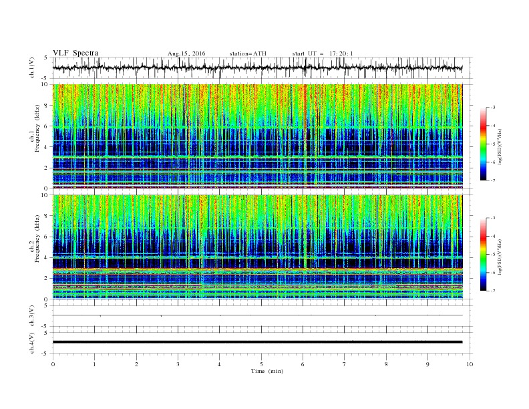This screenshot has width=529, height=409.
Task: Select the date label "Aug.15, 2016"
Action: tap(186, 53)
